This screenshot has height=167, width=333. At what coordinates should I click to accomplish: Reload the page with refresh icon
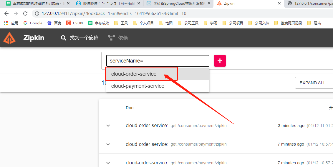click(26, 14)
